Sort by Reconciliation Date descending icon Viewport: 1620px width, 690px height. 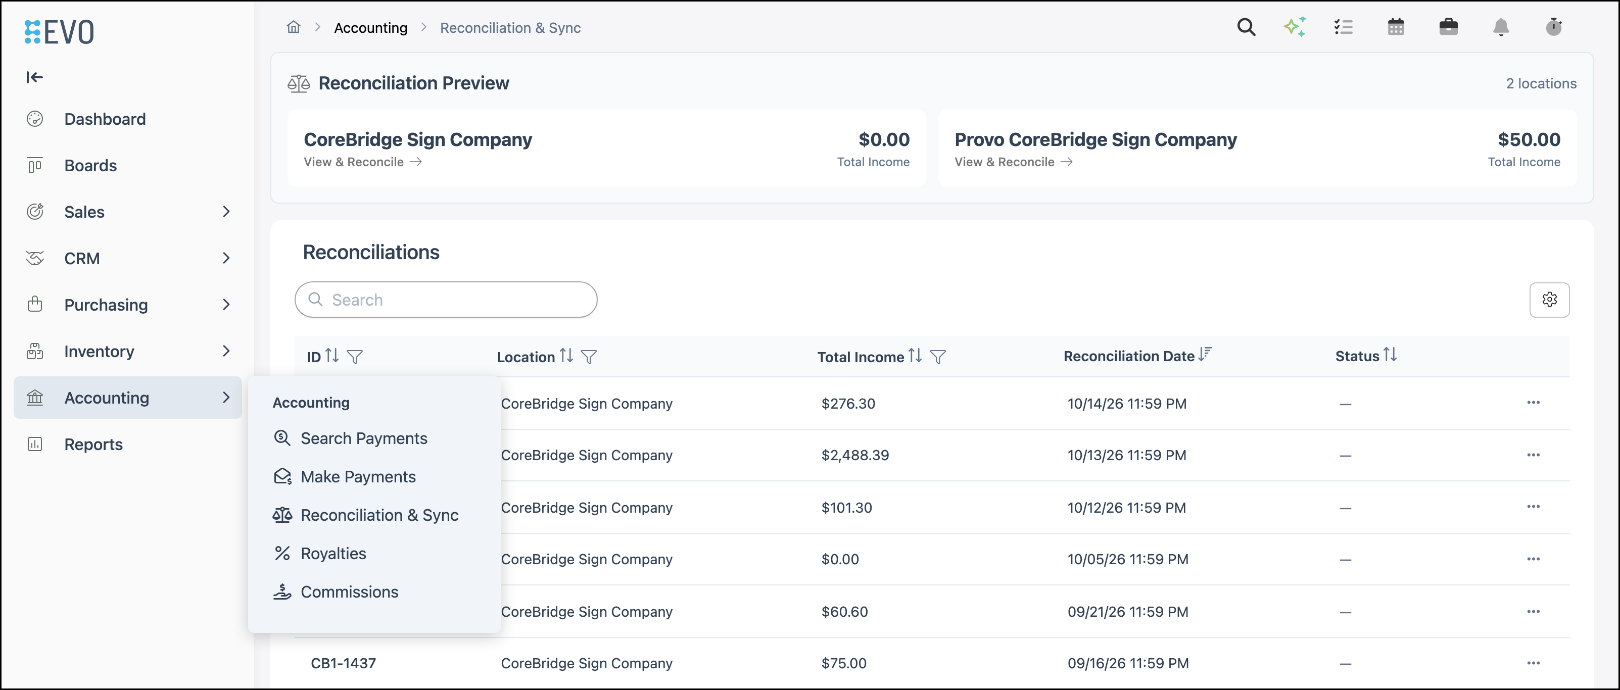[x=1205, y=355]
